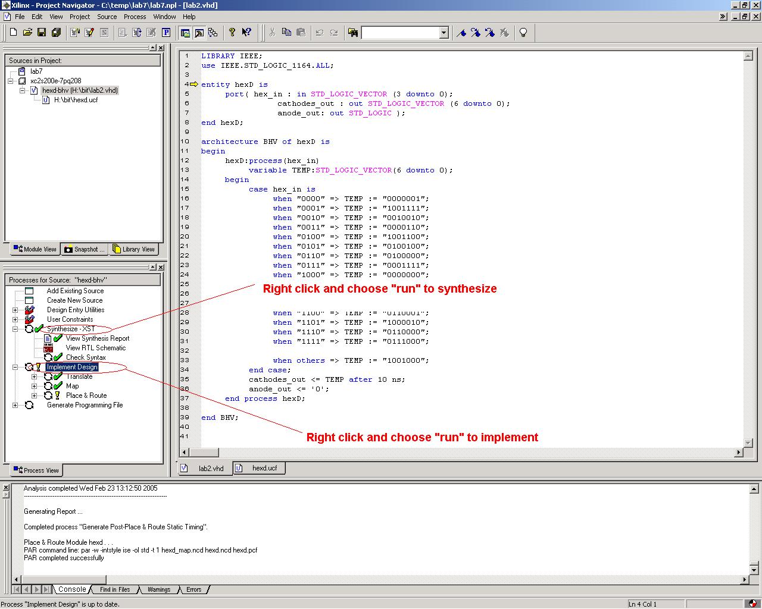Select the Module View tab
Image resolution: width=762 pixels, height=609 pixels.
click(35, 249)
